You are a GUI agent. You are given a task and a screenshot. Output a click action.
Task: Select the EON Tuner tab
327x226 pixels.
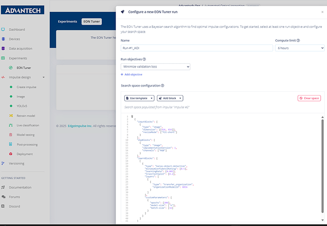(x=91, y=21)
